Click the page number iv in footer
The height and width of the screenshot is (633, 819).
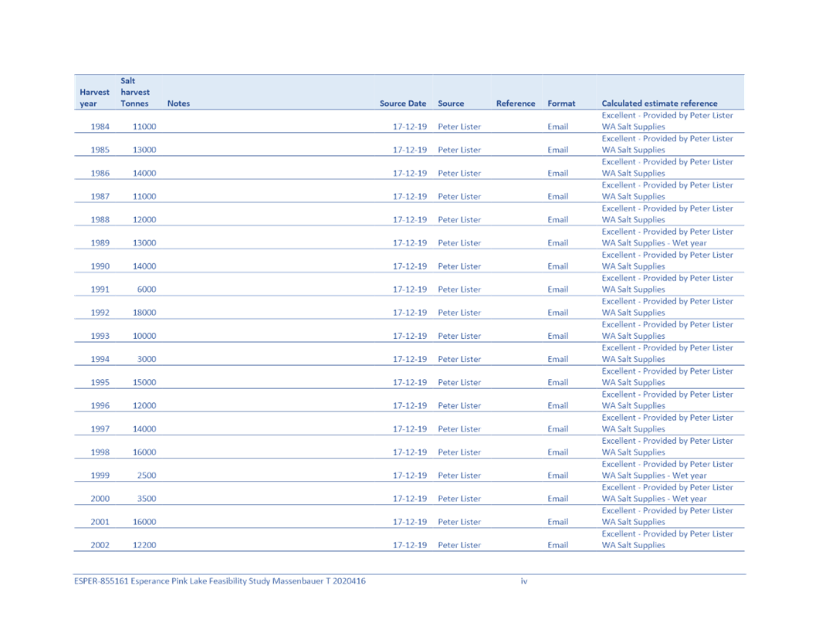point(524,581)
